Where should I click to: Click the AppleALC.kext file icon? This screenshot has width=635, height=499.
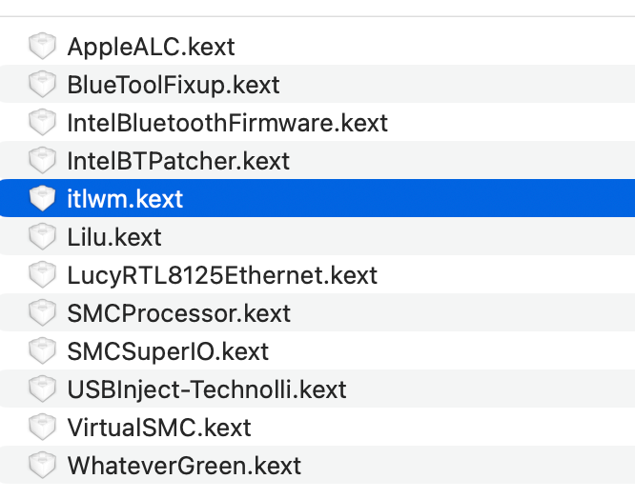tap(42, 46)
